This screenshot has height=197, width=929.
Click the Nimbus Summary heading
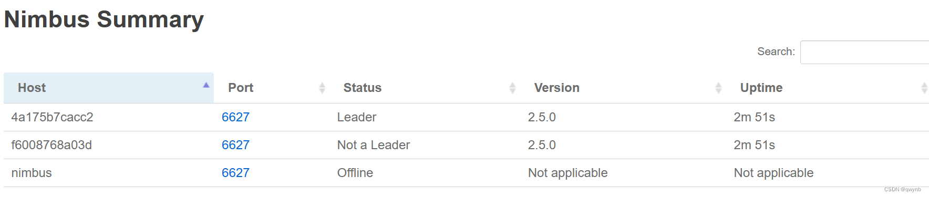coord(104,19)
